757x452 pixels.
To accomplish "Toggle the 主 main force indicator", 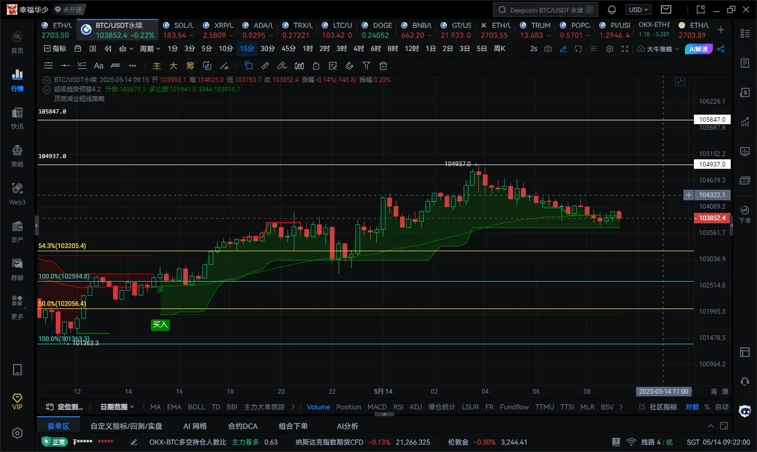I will (x=157, y=66).
